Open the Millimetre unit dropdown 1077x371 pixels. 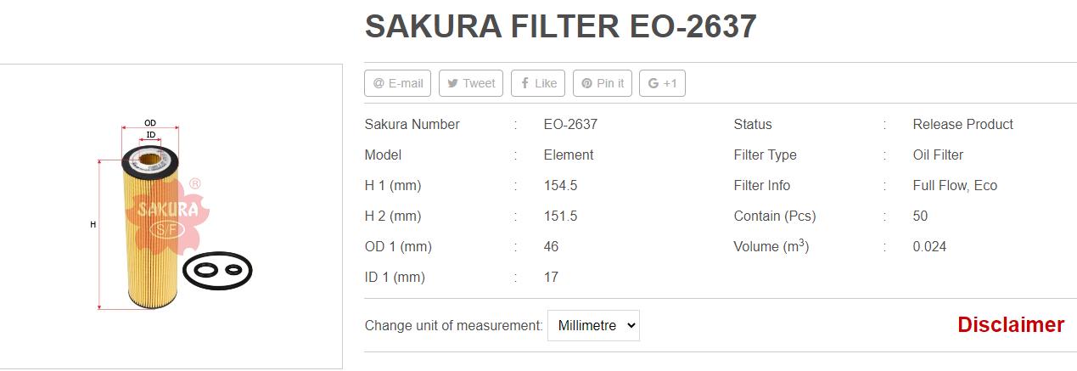tap(593, 325)
